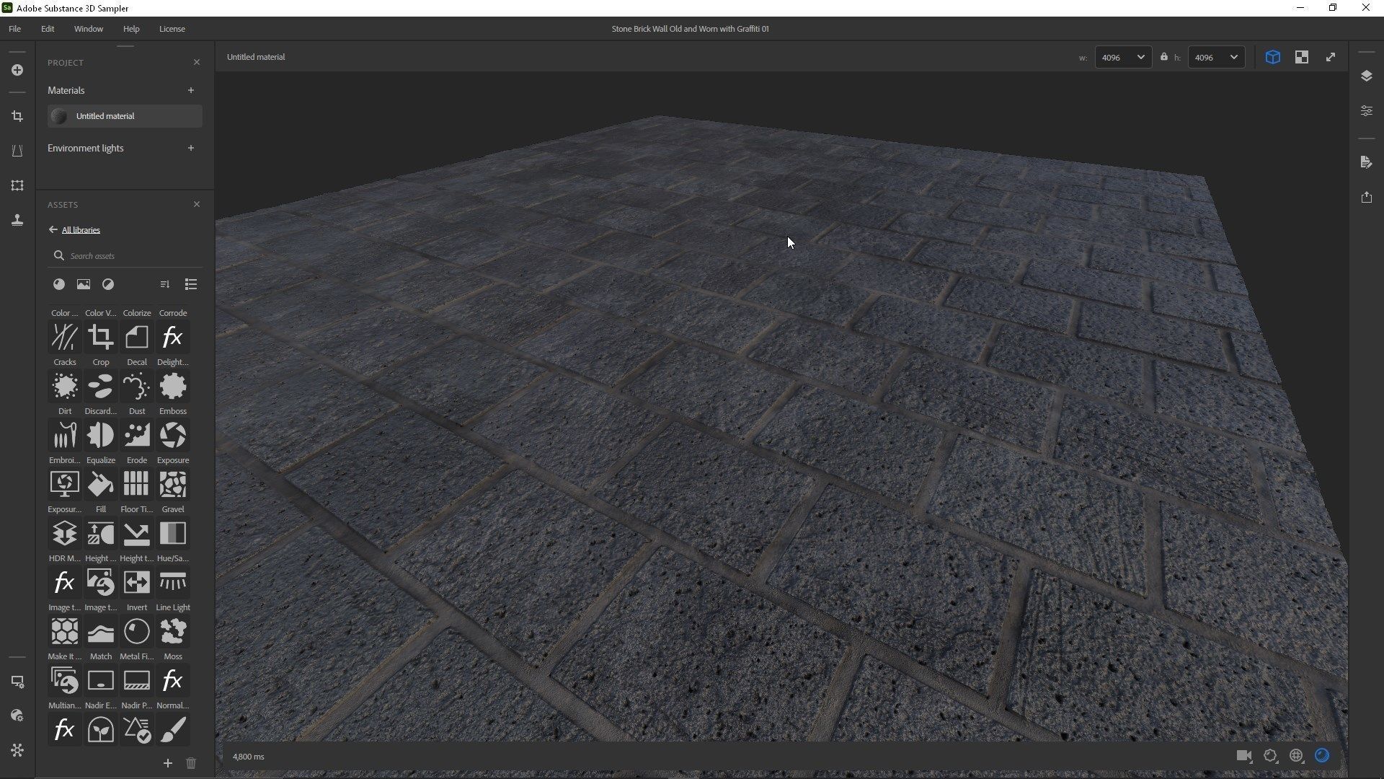Image resolution: width=1384 pixels, height=779 pixels.
Task: Add a new environment light
Action: 190,148
